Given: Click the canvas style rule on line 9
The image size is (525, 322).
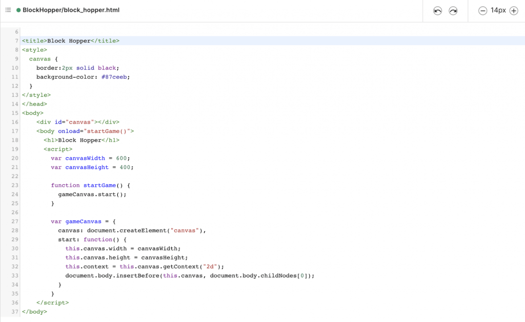Looking at the screenshot, I should [40, 58].
